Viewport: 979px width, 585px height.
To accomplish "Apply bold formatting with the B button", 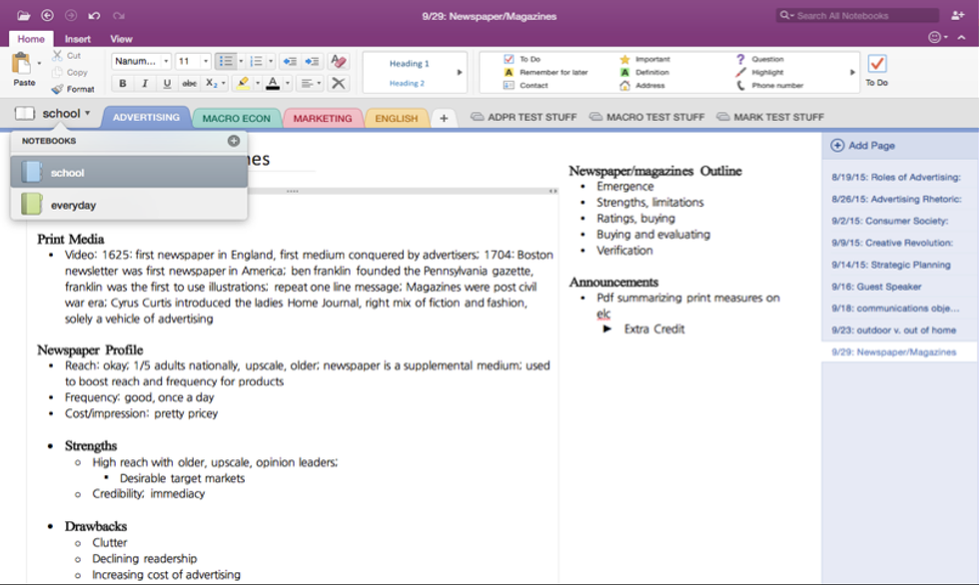I will (123, 84).
